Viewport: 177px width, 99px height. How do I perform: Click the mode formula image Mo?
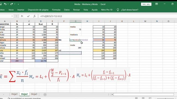tap(103, 75)
